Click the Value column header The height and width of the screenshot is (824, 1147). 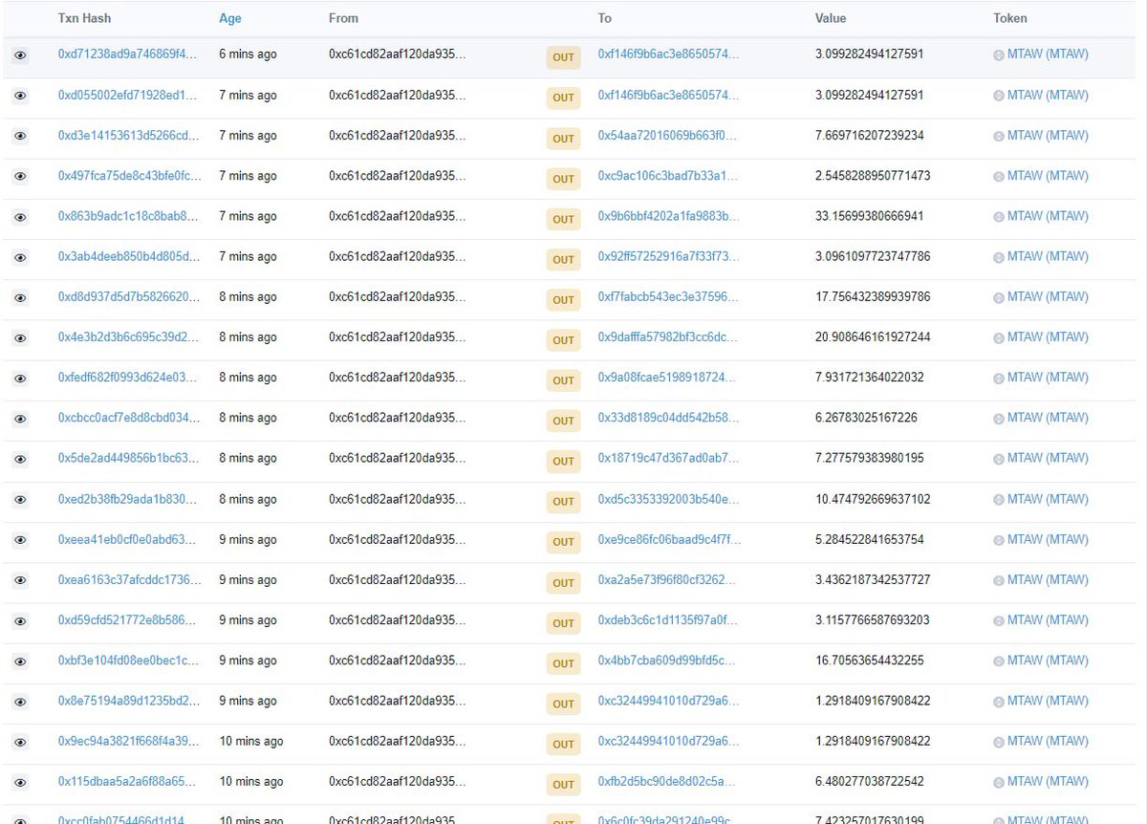point(831,18)
